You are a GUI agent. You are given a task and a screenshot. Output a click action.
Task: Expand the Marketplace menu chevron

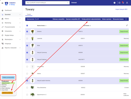pos(20,39)
